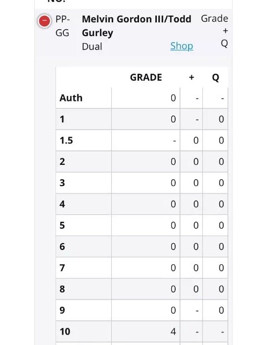The height and width of the screenshot is (345, 278).
Task: Click the Grade + Q summary label
Action: pyautogui.click(x=215, y=31)
